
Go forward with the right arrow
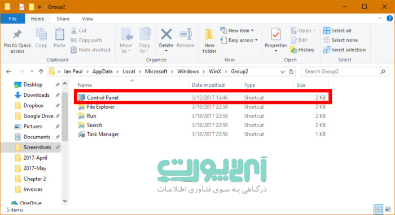22,71
